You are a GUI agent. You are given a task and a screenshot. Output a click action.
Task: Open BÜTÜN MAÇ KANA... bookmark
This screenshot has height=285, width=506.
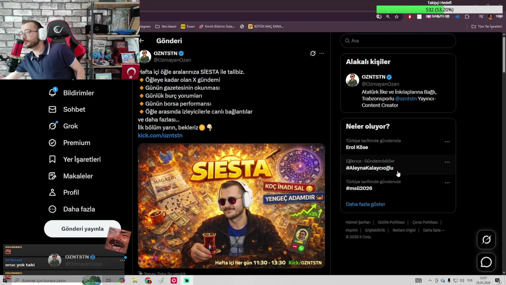[x=266, y=27]
